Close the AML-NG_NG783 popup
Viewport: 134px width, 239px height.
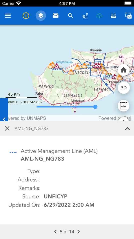click(7, 129)
